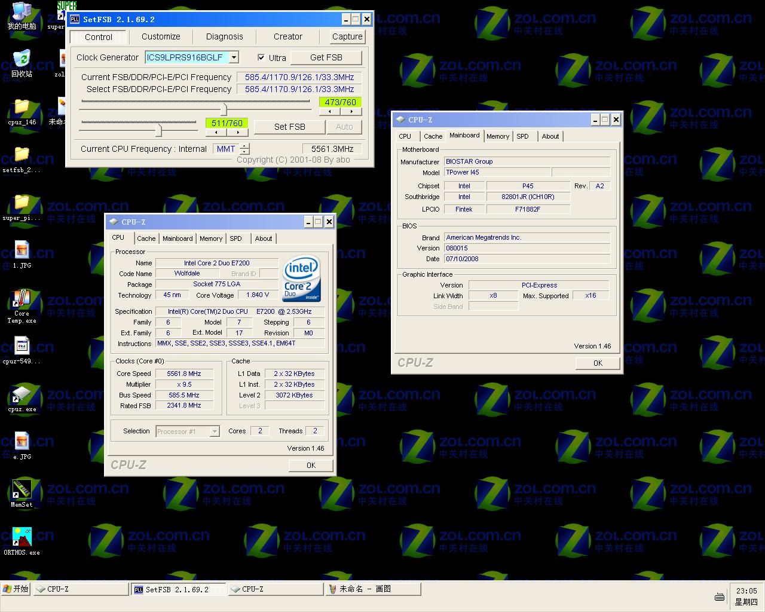The width and height of the screenshot is (765, 612).
Task: Decrease the 511/760 value with the left arrow
Action: point(216,132)
